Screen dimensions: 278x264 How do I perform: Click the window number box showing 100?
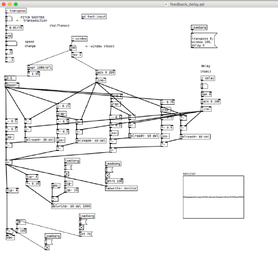73,48
